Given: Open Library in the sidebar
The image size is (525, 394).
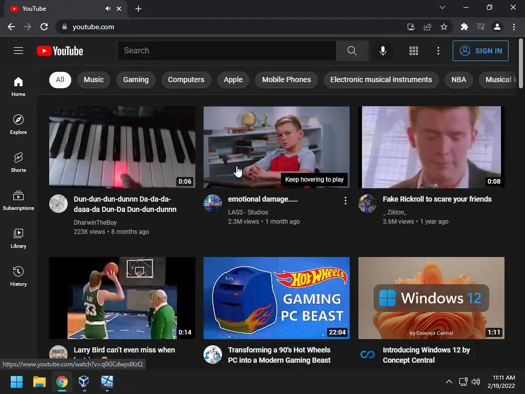Looking at the screenshot, I should (x=18, y=238).
